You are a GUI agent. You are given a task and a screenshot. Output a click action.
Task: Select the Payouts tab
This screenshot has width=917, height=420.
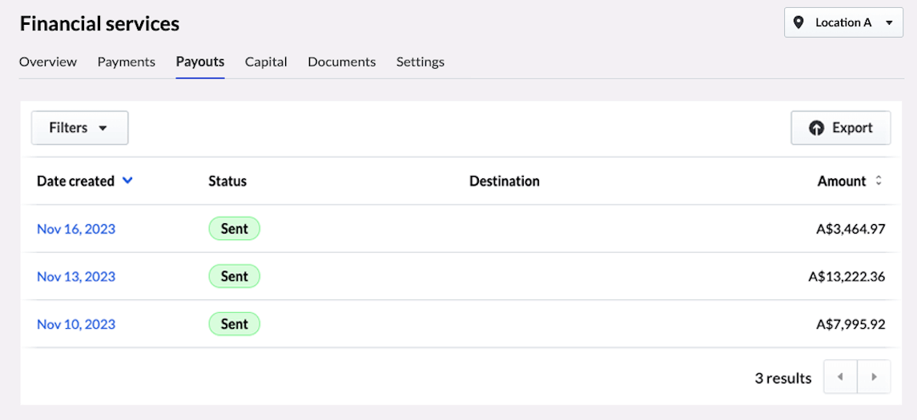click(200, 62)
